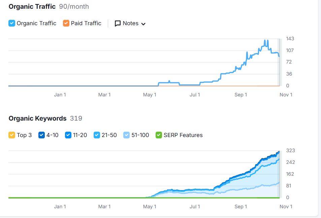Toggle the 51-100 keywords checkbox
Image resolution: width=321 pixels, height=218 pixels.
[x=127, y=135]
